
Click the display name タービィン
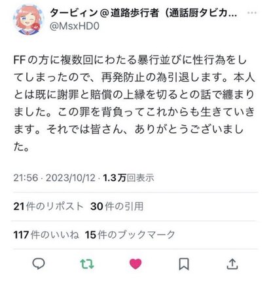point(74,13)
